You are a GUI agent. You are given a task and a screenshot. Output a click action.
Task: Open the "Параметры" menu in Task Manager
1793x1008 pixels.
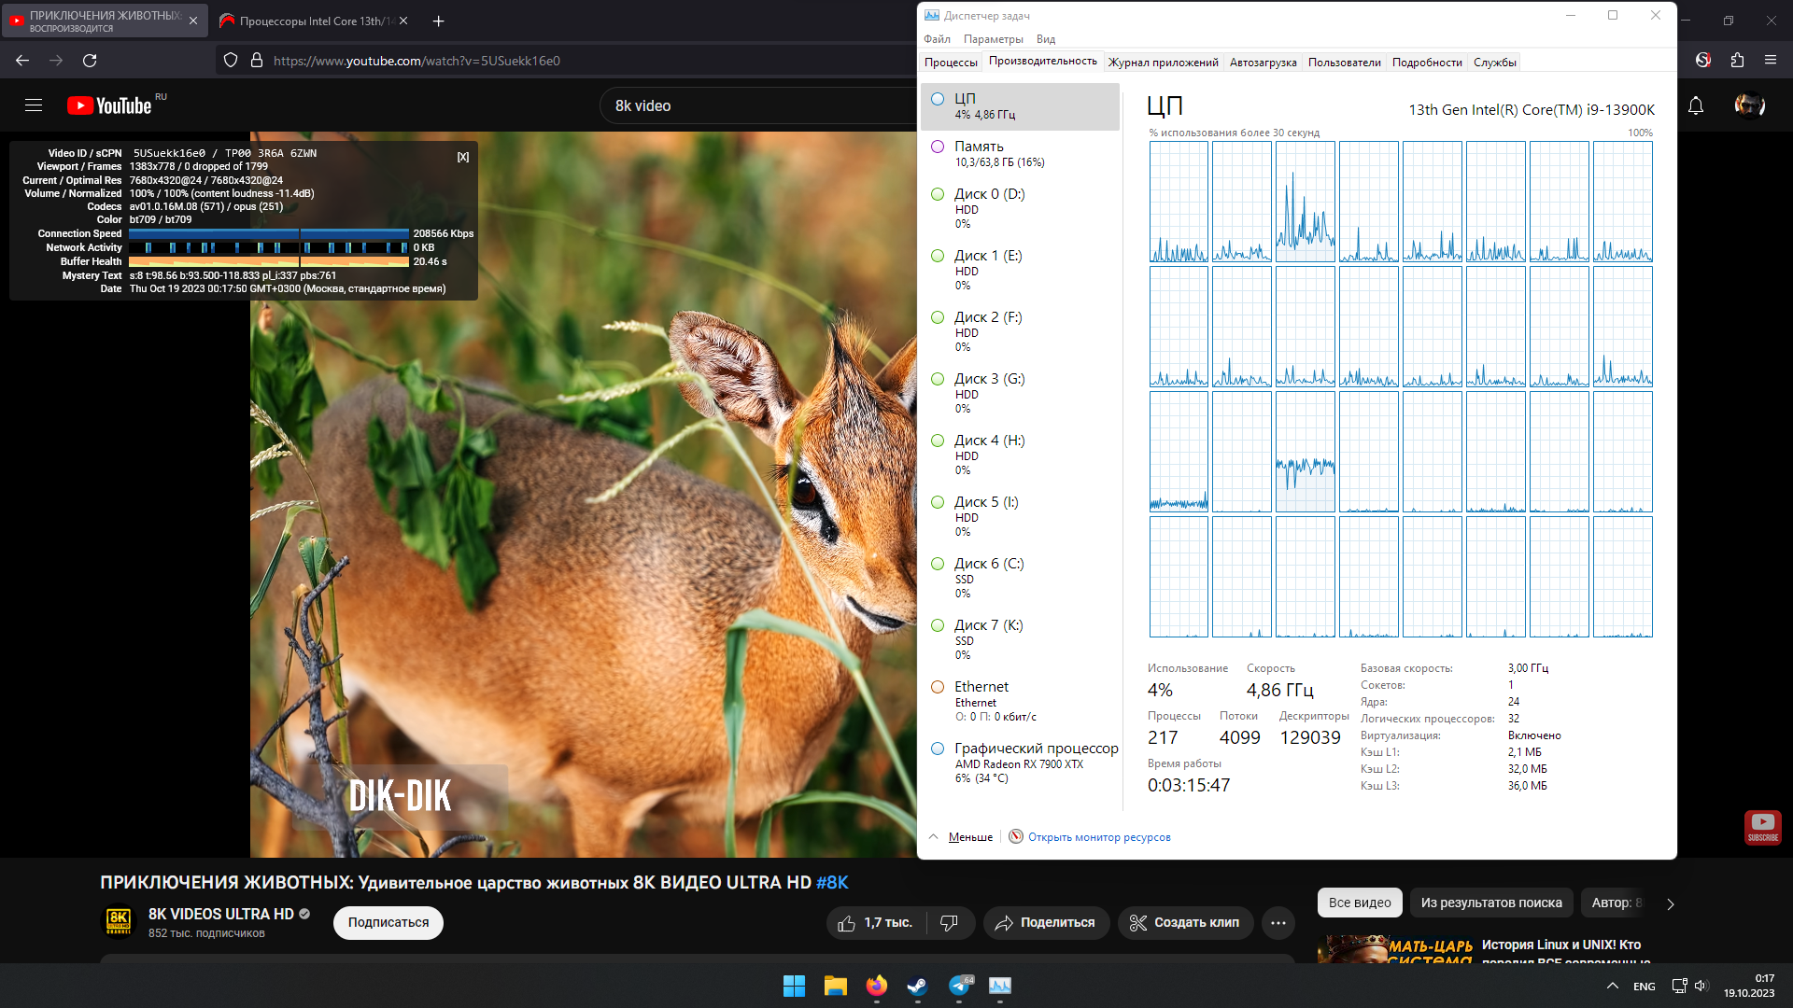[x=993, y=39]
